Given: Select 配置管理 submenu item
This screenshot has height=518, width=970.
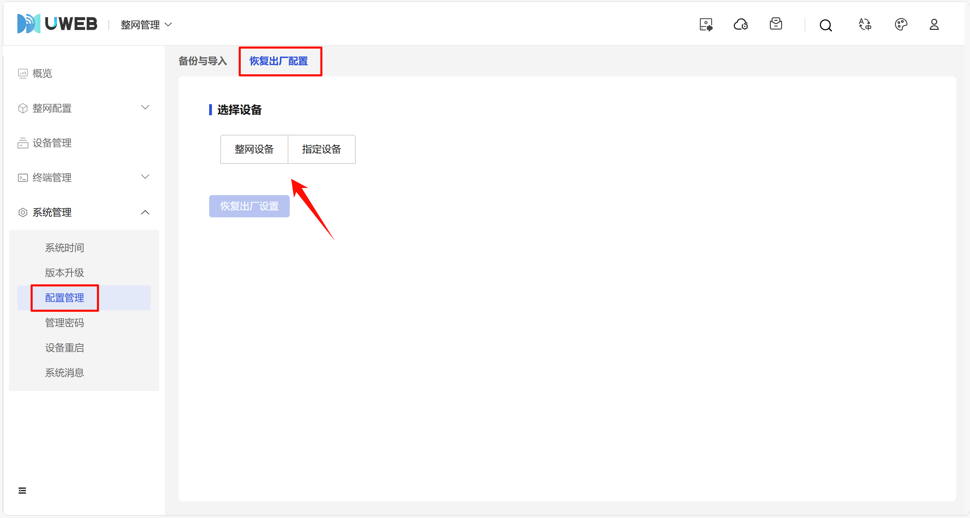Looking at the screenshot, I should pyautogui.click(x=84, y=298).
